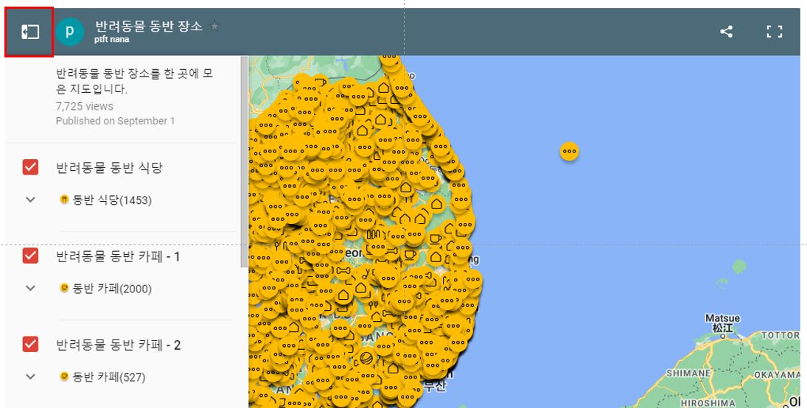
Task: Select the isolated yellow marker in the sea
Action: tap(569, 151)
